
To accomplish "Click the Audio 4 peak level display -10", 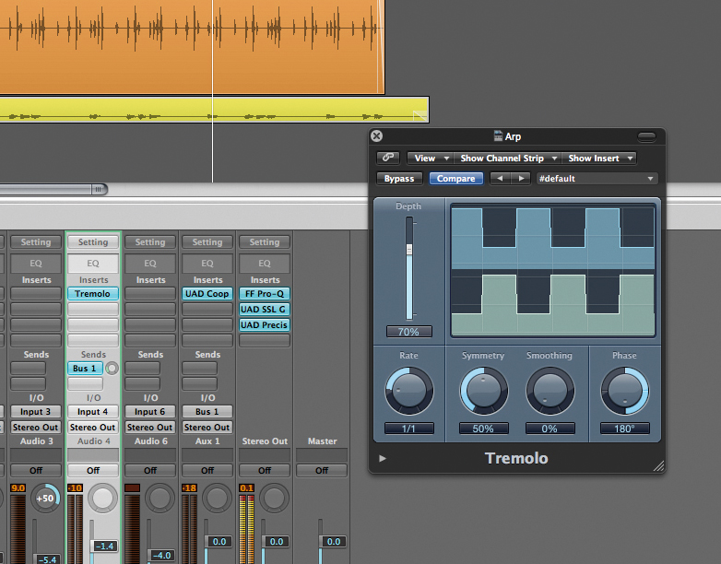I will [x=75, y=488].
